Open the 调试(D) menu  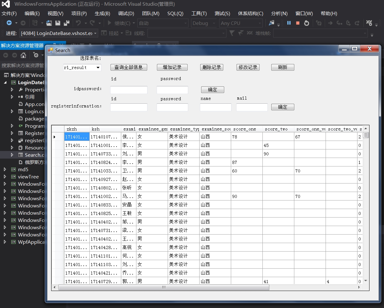(126, 14)
